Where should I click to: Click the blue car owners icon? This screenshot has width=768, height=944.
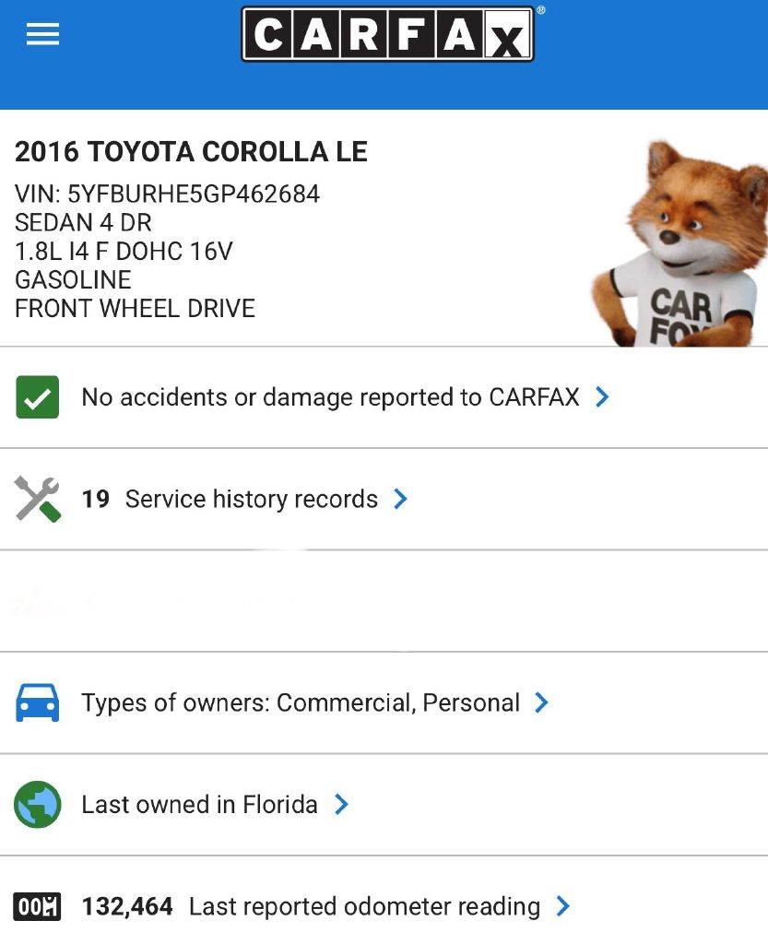[38, 702]
